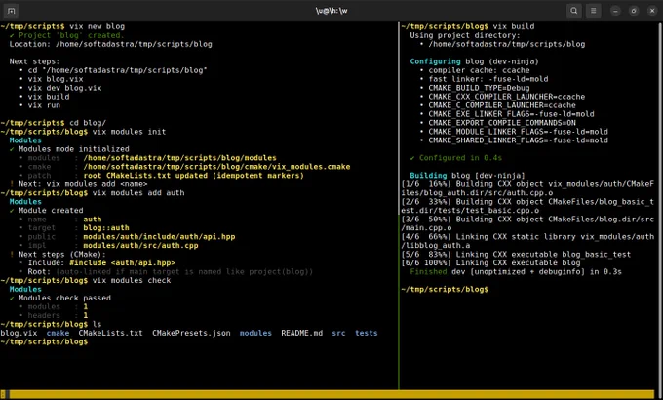Image resolution: width=663 pixels, height=400 pixels.
Task: Click the '[1/6 16%]' build step line
Action: pos(527,188)
